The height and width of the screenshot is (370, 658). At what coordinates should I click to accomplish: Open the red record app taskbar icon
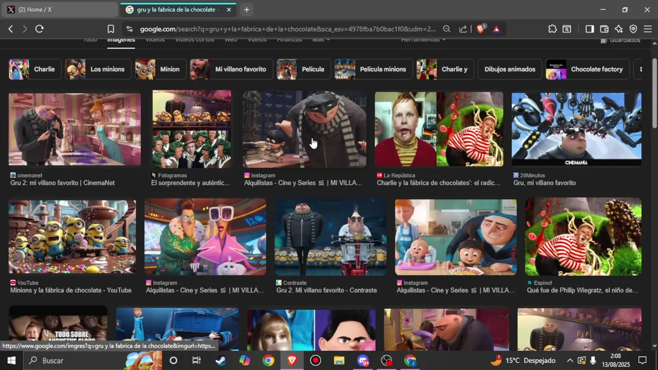pos(316,360)
